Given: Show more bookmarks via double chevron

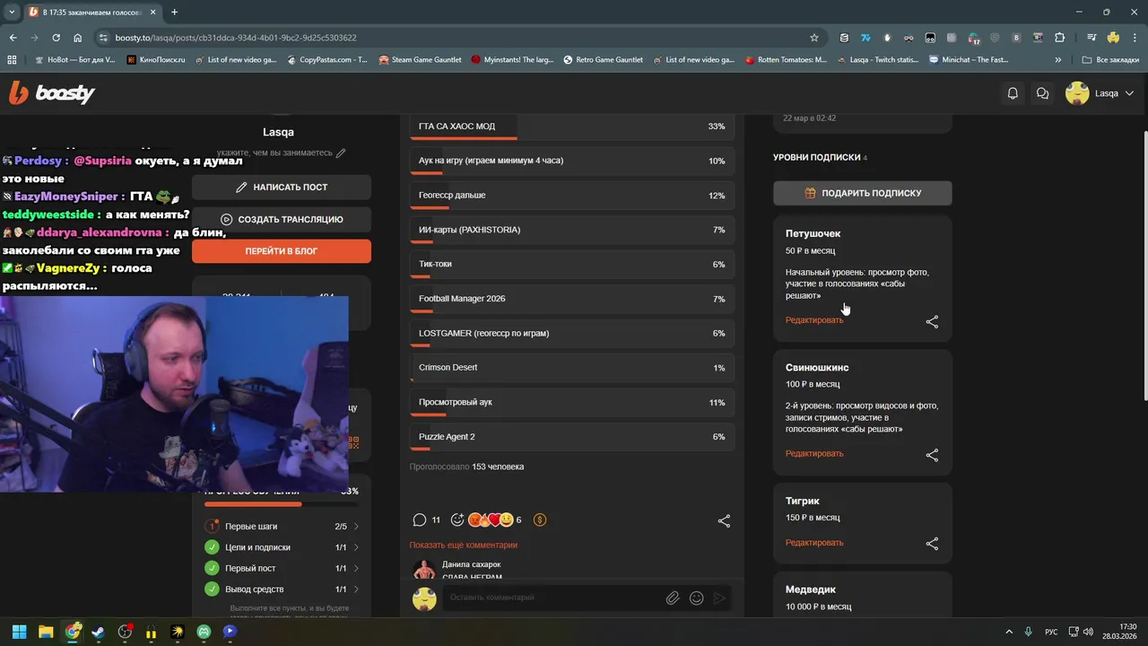Looking at the screenshot, I should (1058, 60).
